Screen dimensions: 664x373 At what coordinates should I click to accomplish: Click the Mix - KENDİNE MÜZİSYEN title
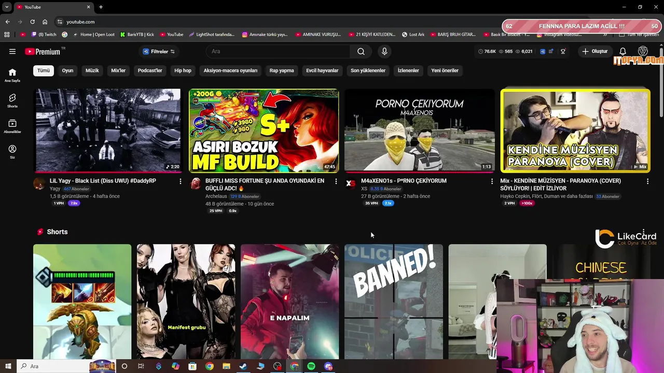click(x=560, y=184)
